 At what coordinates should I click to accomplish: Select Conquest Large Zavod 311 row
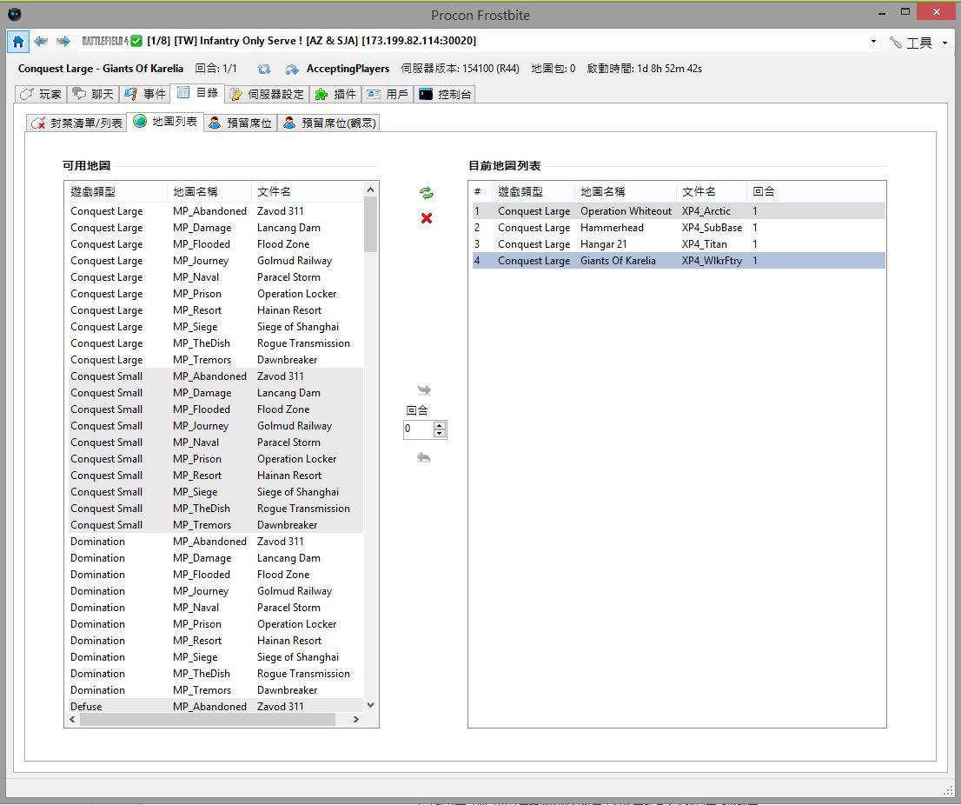click(x=215, y=211)
